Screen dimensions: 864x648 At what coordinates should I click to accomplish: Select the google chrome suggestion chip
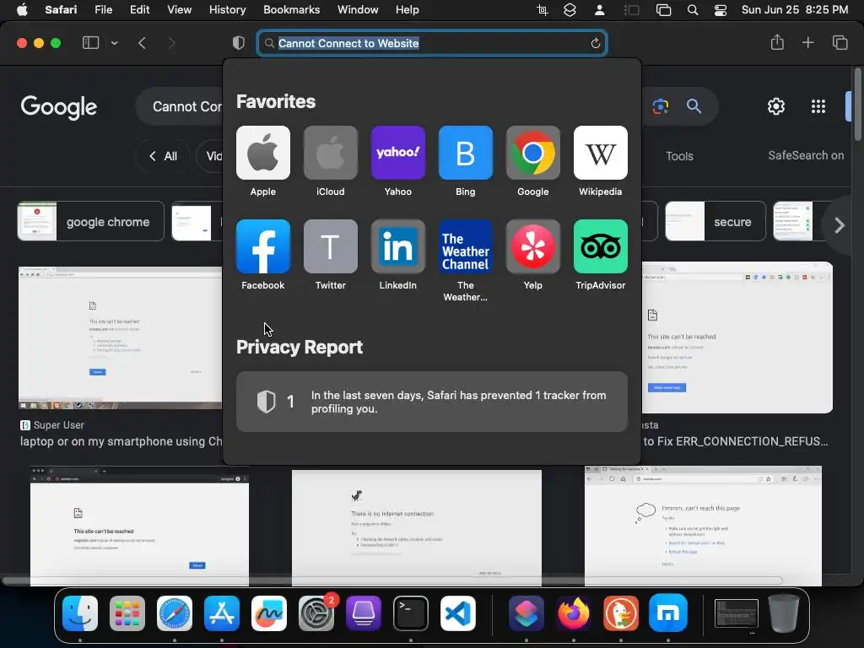point(91,222)
